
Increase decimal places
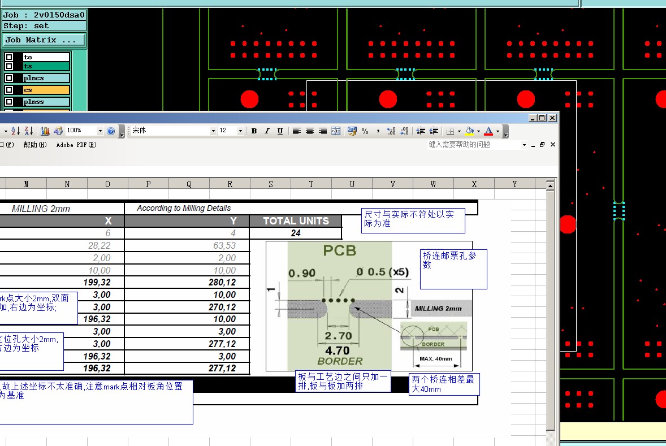point(391,131)
